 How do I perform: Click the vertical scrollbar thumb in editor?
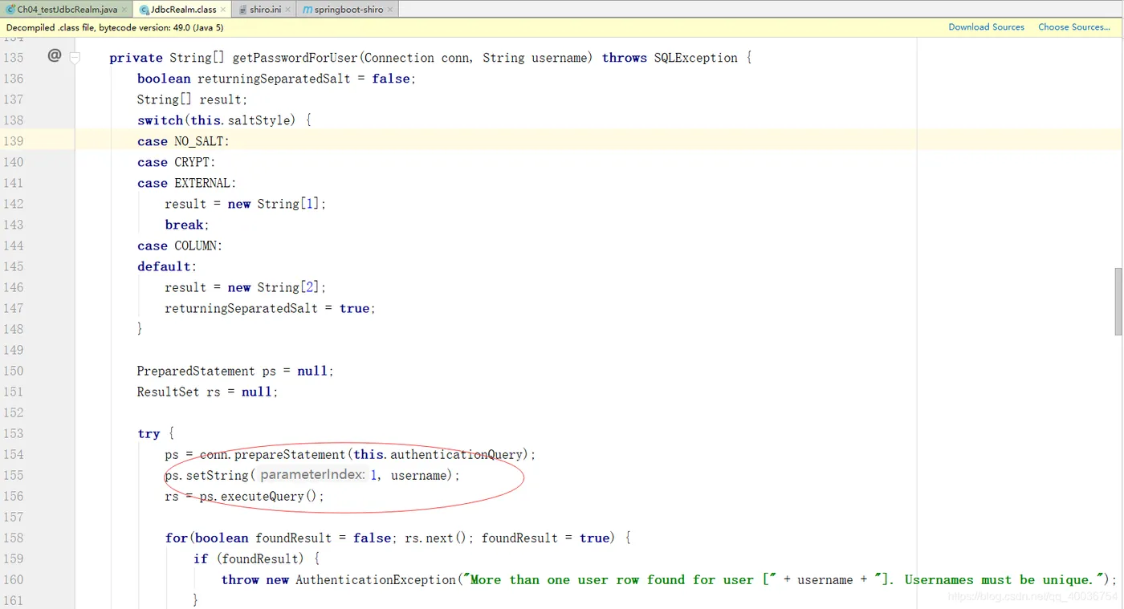[1118, 302]
